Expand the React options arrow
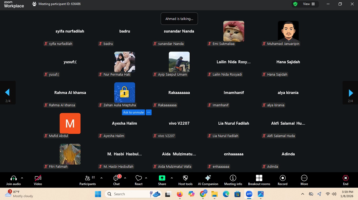 (146, 178)
